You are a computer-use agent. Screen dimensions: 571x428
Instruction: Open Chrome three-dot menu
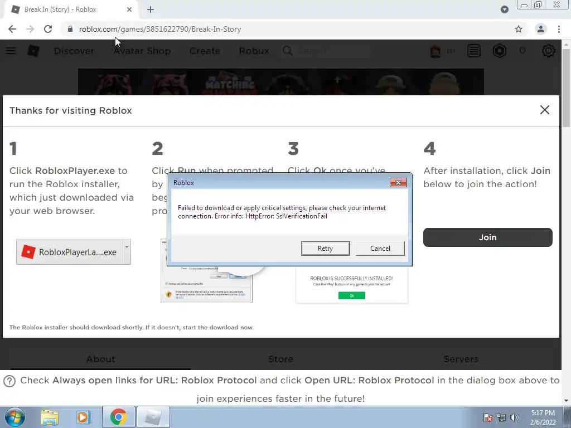pyautogui.click(x=559, y=29)
